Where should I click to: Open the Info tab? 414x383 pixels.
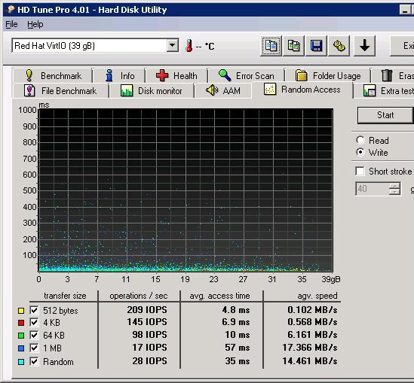point(119,76)
